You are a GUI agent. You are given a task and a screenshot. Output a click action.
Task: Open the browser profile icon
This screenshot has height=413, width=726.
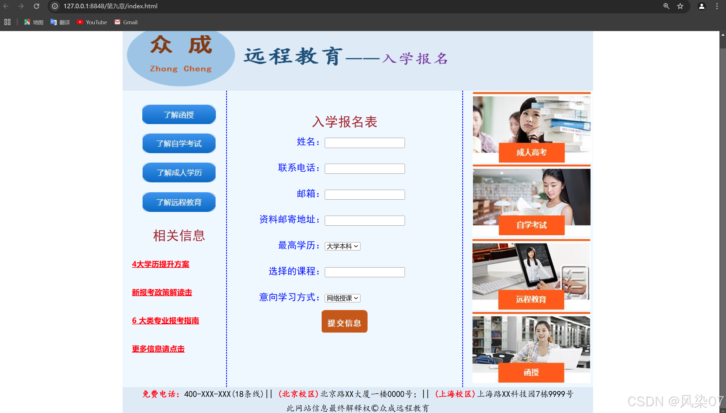[x=702, y=6]
